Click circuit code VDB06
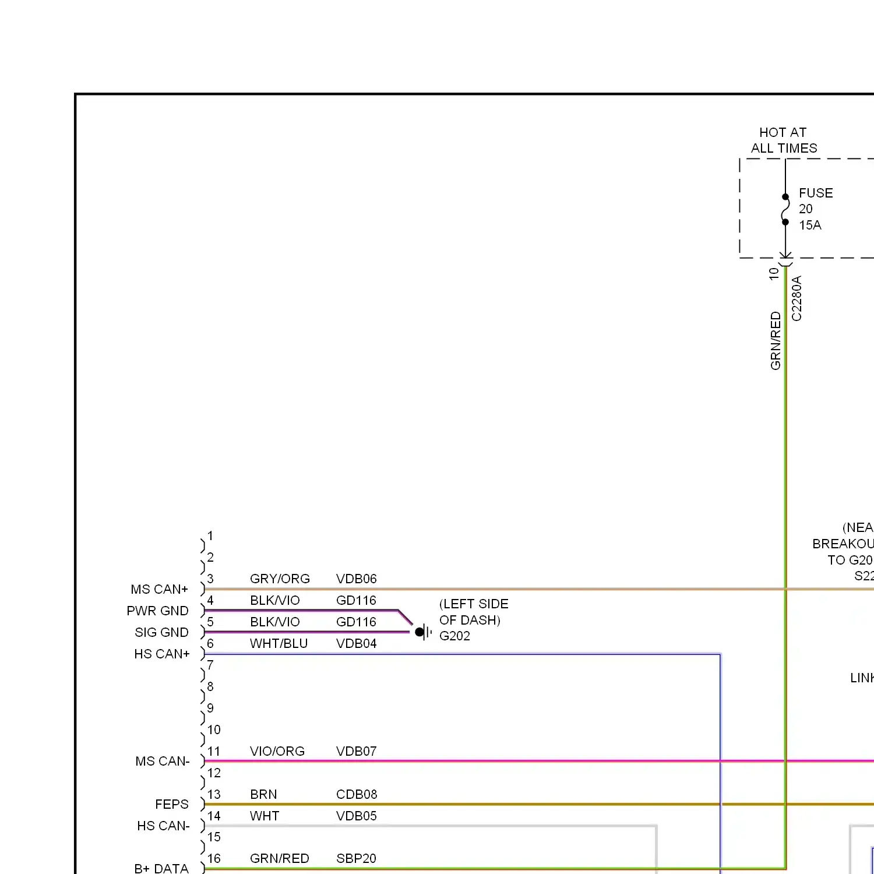The width and height of the screenshot is (874, 874). pyautogui.click(x=357, y=579)
